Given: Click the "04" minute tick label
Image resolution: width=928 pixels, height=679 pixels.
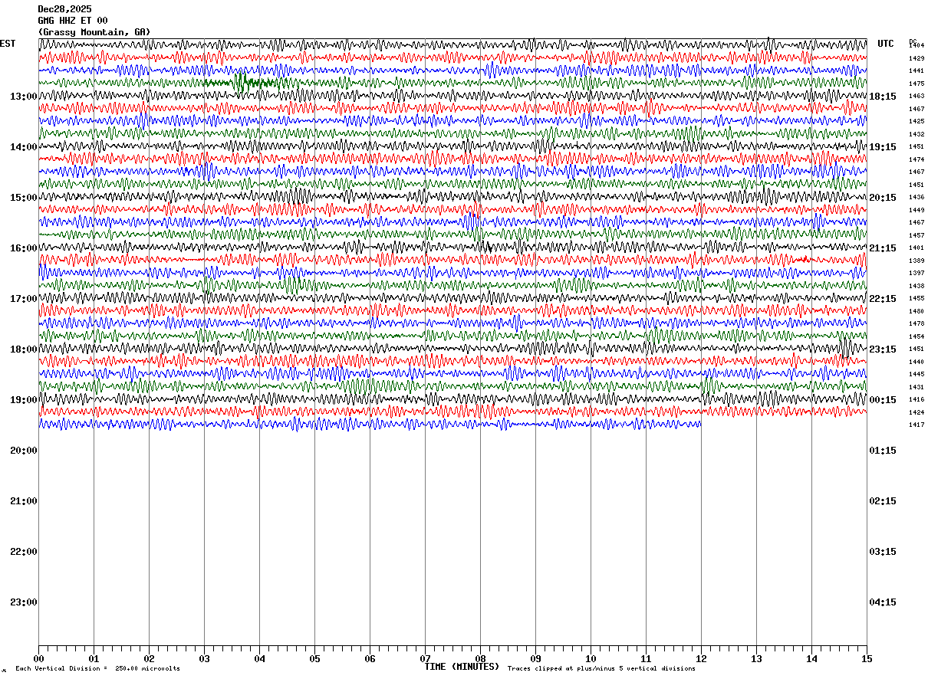Looking at the screenshot, I should pos(259,658).
